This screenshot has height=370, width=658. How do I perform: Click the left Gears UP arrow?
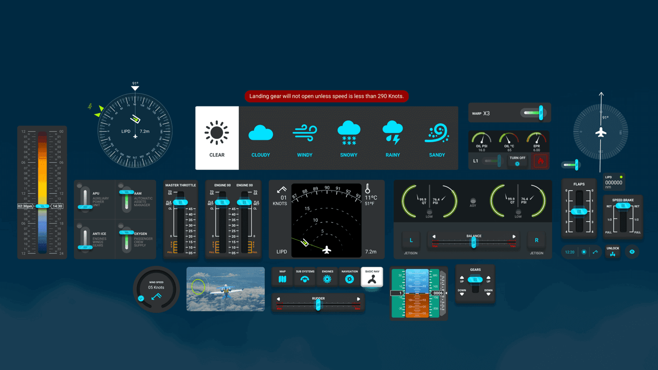tap(462, 278)
